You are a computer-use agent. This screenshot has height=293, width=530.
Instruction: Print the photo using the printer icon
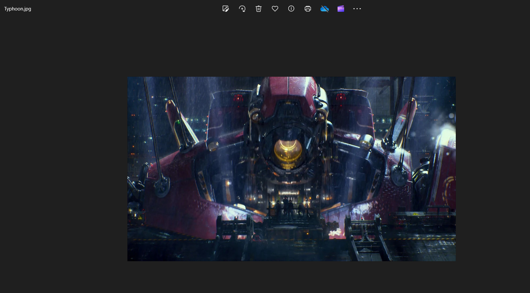pos(308,9)
